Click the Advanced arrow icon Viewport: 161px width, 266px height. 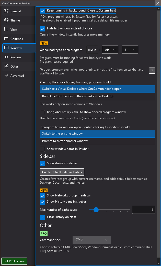pyautogui.click(x=6, y=76)
